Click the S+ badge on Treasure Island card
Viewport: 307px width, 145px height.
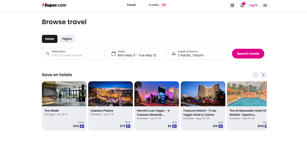coord(221,126)
